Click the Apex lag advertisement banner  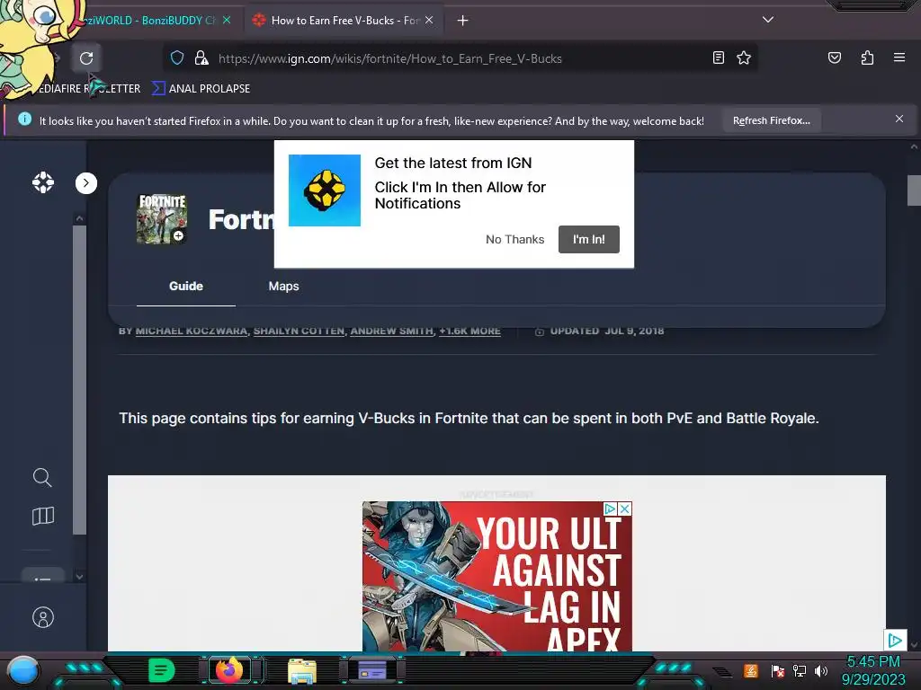[x=496, y=576]
